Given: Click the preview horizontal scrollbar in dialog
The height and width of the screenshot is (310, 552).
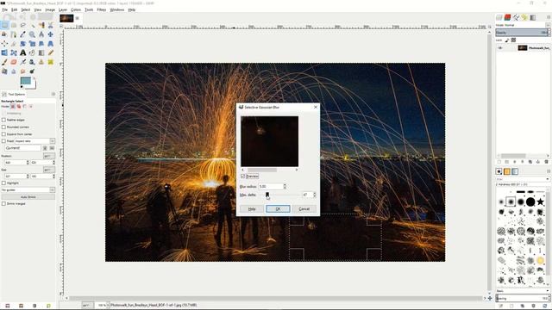Looking at the screenshot, I should [x=269, y=170].
